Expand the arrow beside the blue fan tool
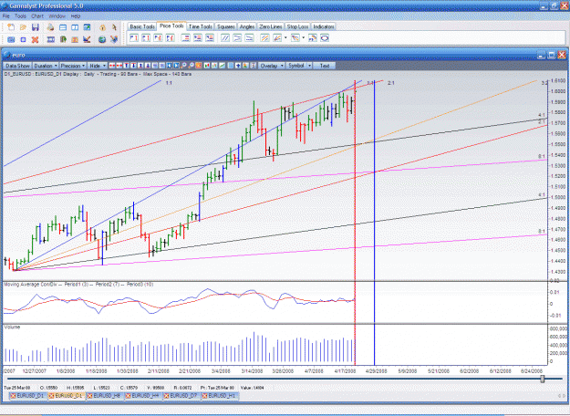 (304, 37)
